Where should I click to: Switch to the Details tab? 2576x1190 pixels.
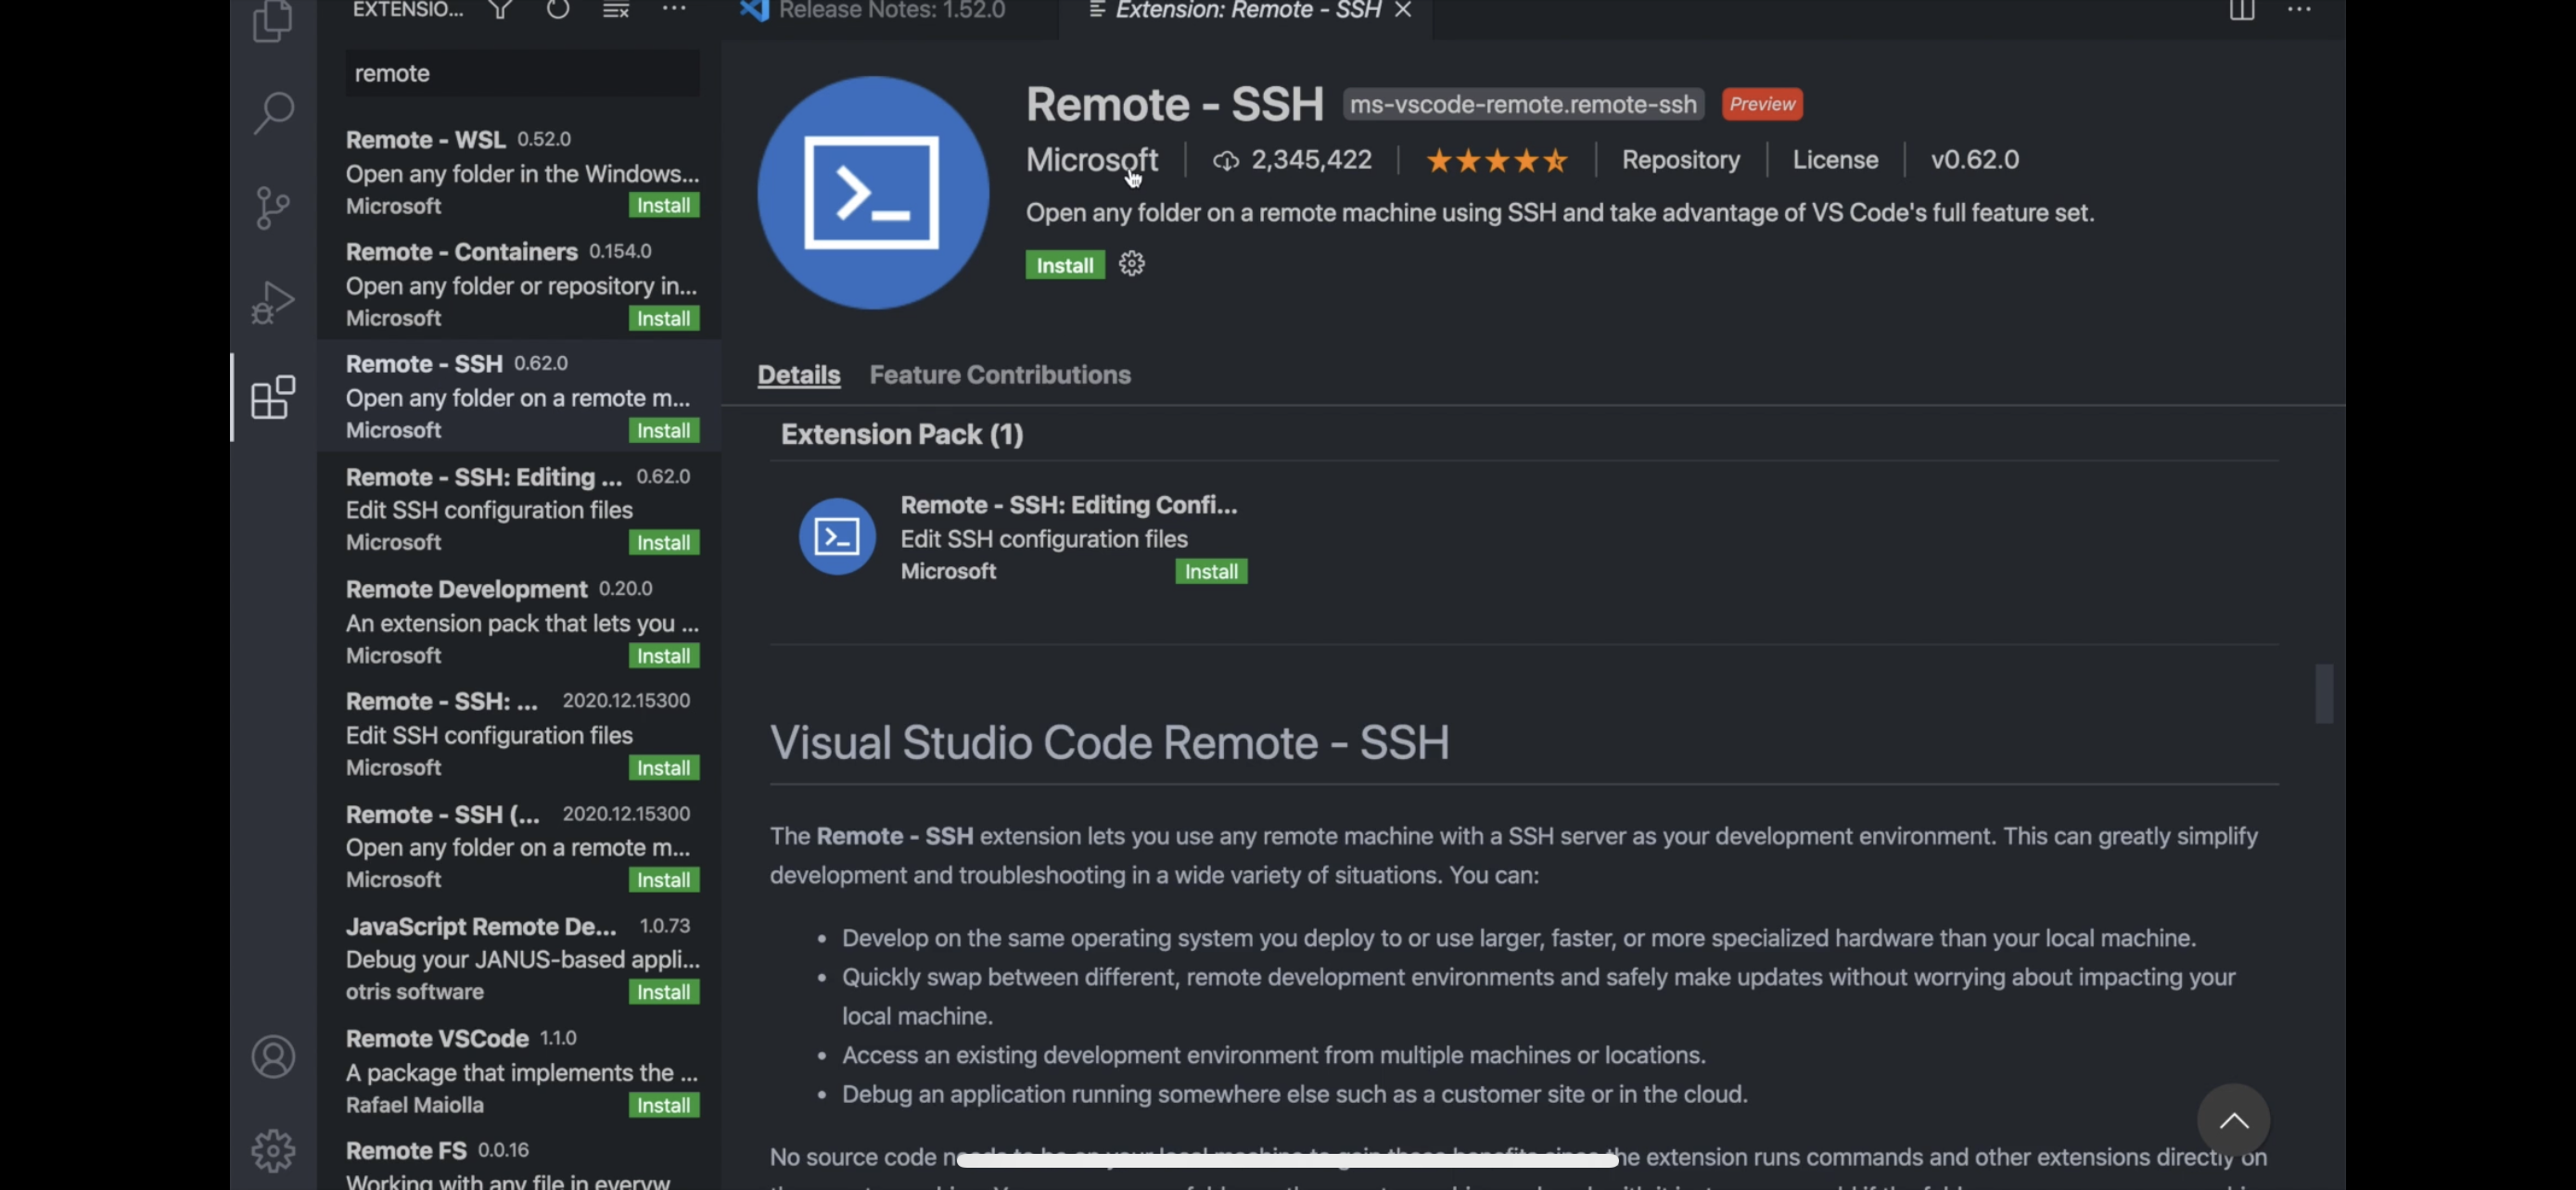(x=798, y=374)
